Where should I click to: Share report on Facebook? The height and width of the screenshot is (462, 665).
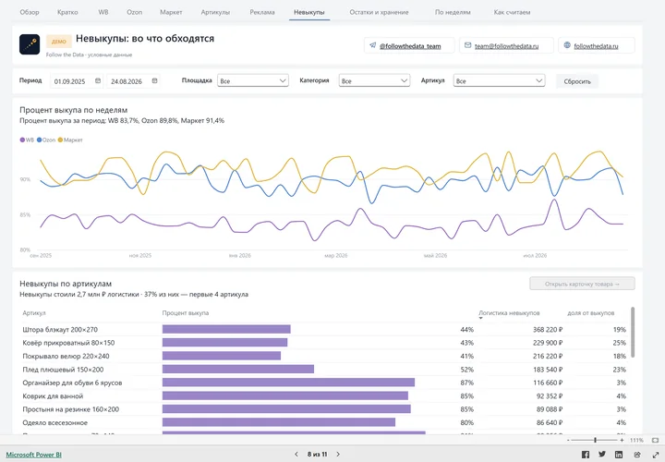click(586, 455)
